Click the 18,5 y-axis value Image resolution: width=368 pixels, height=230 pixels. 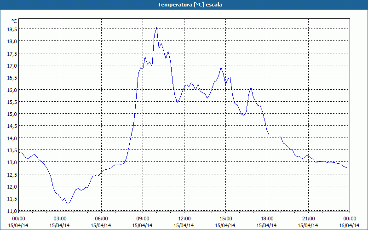point(11,29)
